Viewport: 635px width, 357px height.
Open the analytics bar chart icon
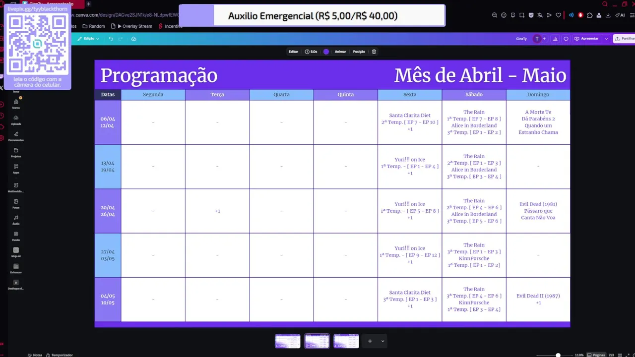click(555, 39)
